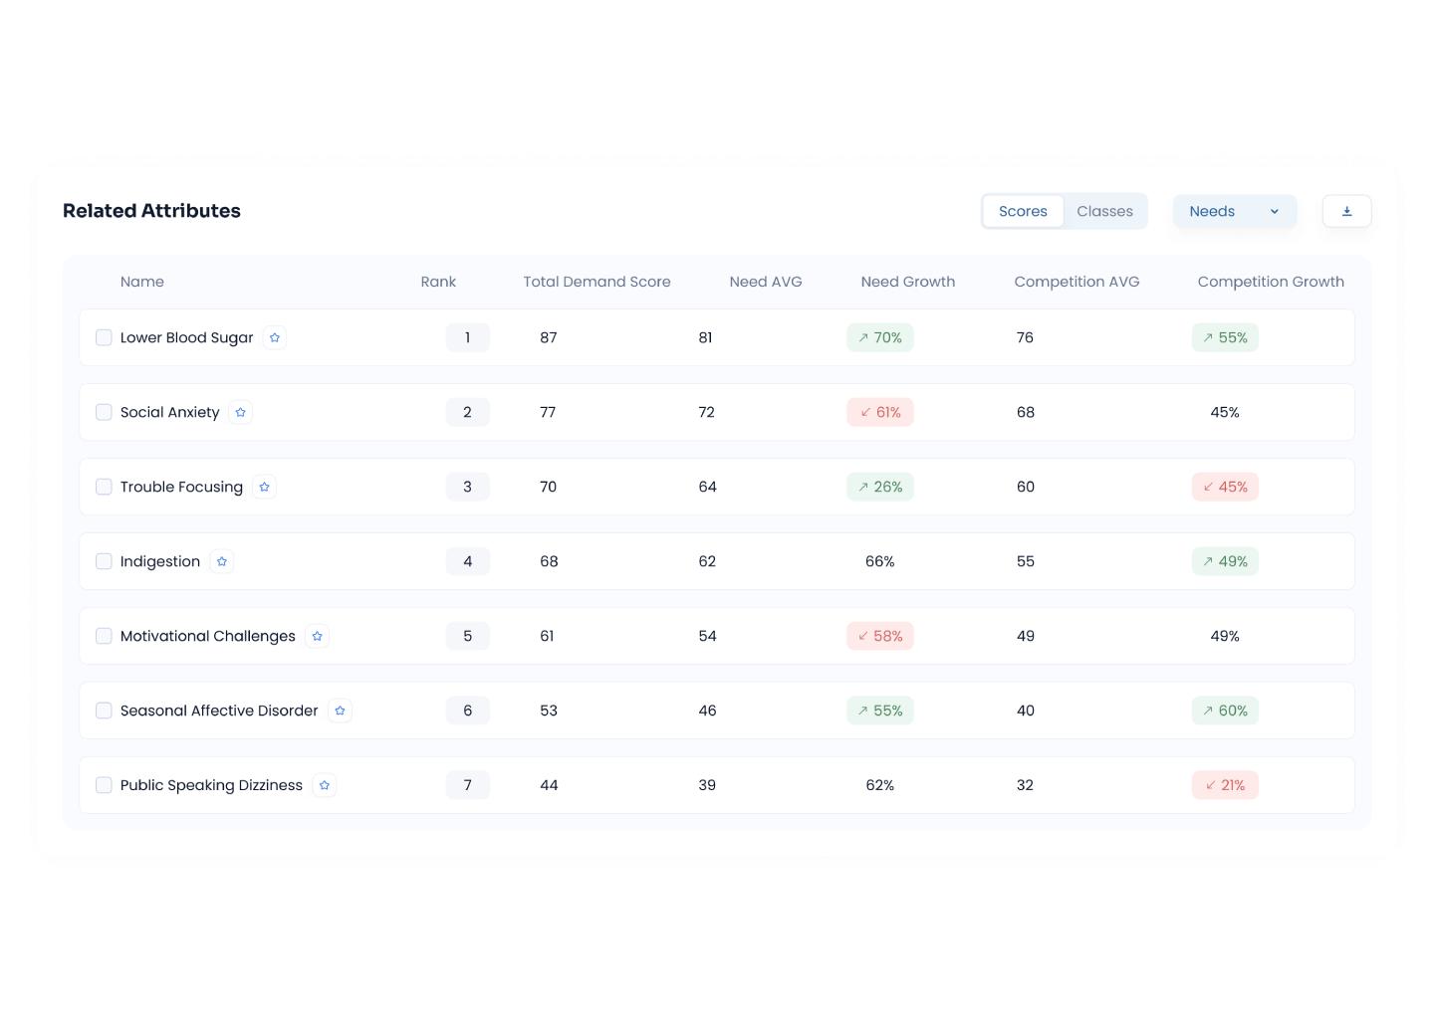Select the Seasonal Affective Disorder checkbox
This screenshot has height=1023, width=1434.
[x=104, y=711]
